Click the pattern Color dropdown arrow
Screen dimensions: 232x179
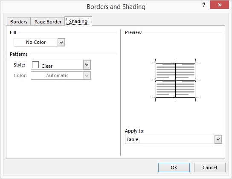pyautogui.click(x=87, y=76)
